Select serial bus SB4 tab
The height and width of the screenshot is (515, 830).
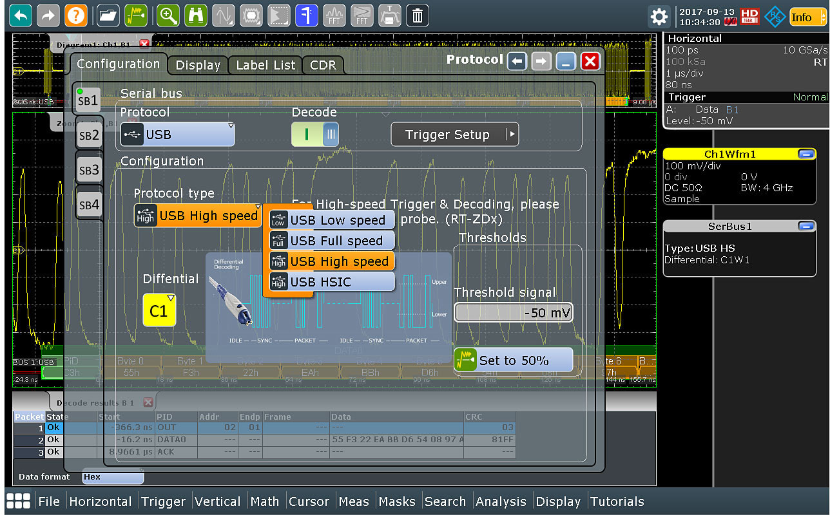(89, 205)
